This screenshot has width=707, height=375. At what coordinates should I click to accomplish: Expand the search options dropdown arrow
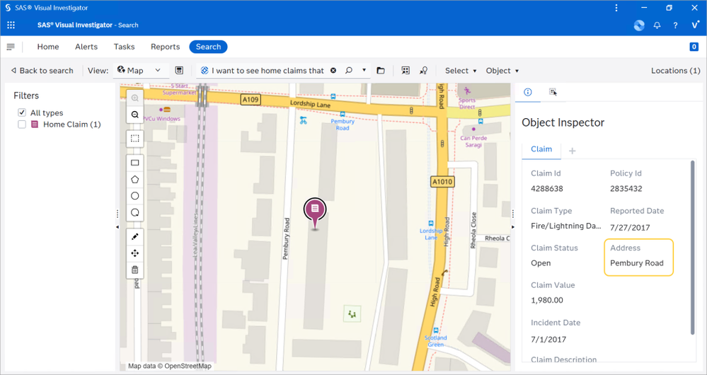click(364, 70)
